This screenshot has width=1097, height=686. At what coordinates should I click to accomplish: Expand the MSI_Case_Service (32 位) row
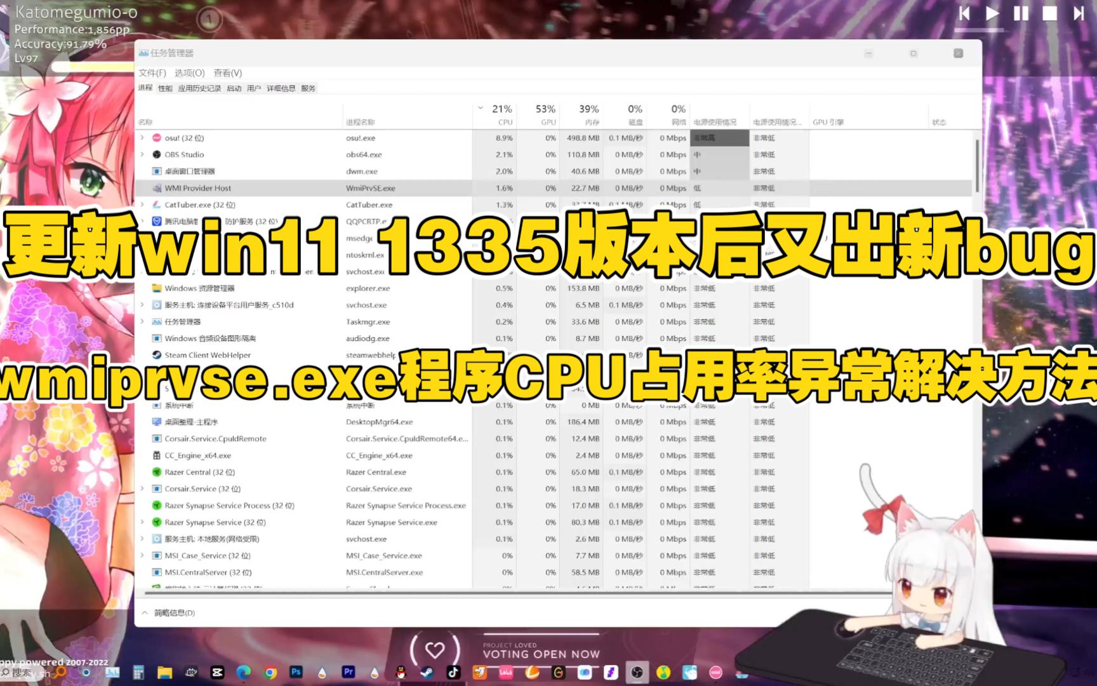tap(142, 555)
